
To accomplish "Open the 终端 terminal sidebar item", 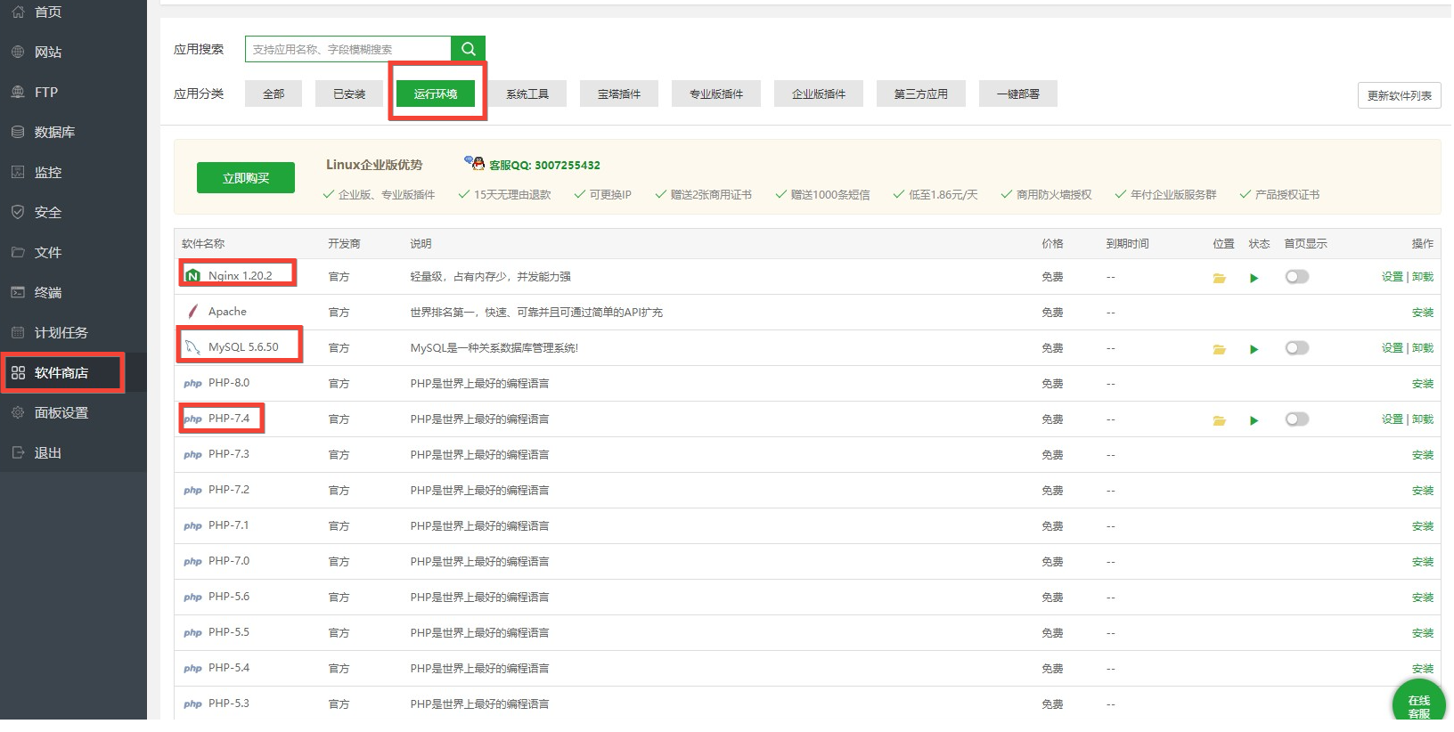I will [x=47, y=292].
